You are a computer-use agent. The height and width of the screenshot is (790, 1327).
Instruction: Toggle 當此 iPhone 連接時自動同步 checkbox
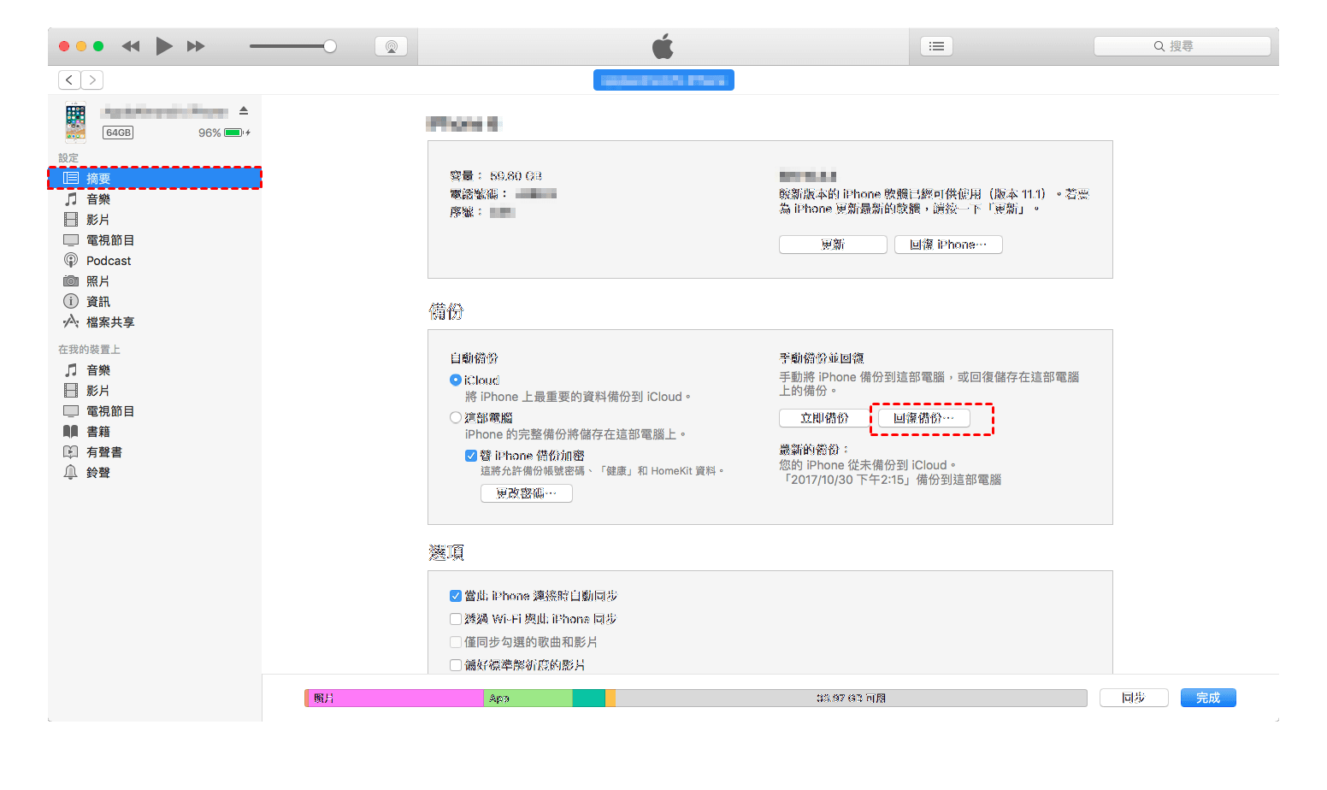click(456, 596)
